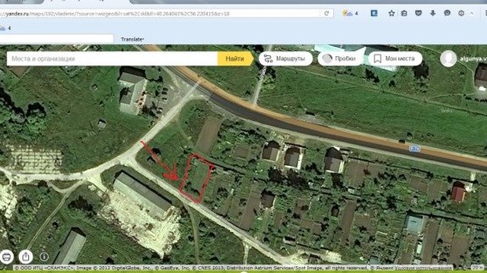Open the bookmarks list icon

pos(404,14)
